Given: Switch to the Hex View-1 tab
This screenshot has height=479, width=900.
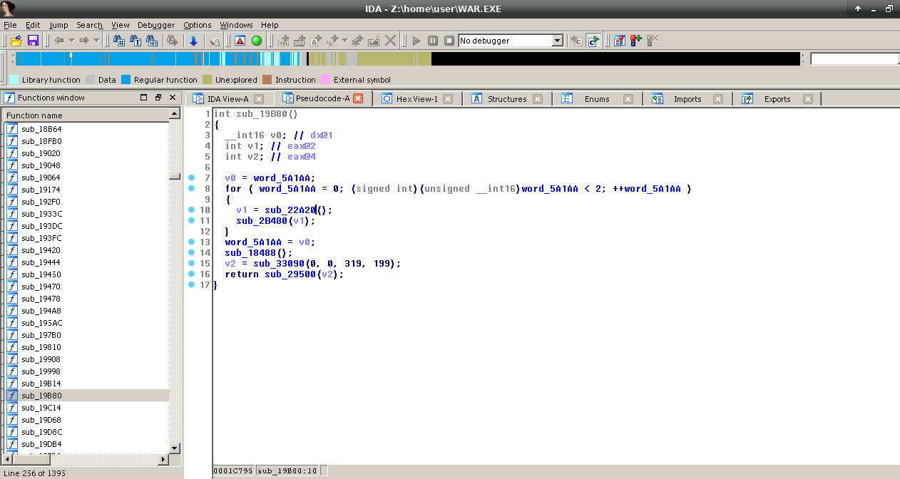Looking at the screenshot, I should click(x=416, y=99).
